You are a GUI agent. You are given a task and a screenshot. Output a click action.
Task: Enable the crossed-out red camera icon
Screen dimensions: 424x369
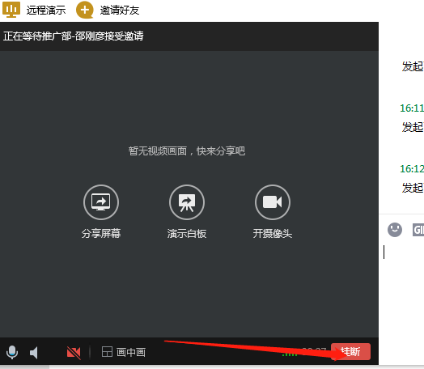[74, 353]
